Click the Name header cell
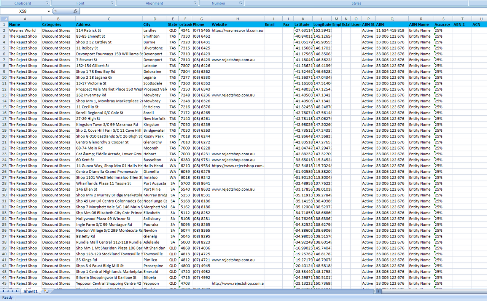487x301 pixels. (25, 24)
